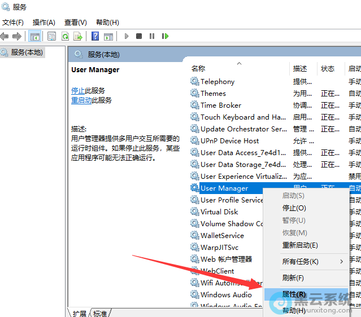Screen dimensions: 361x317
Task: Click the Forward arrow toolbar icon
Action: coord(17,36)
